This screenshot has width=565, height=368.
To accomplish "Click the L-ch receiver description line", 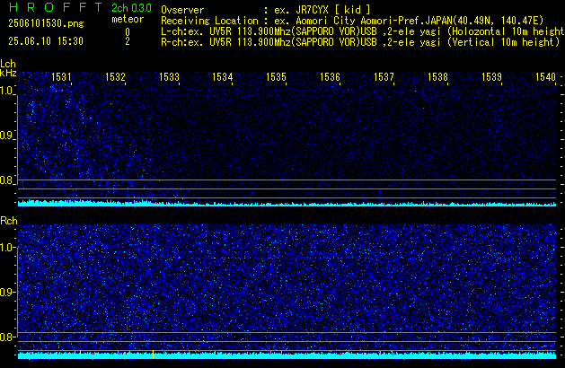I will [363, 31].
